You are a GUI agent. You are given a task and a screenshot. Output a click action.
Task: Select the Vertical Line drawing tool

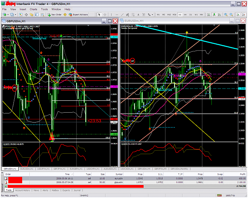(112, 15)
